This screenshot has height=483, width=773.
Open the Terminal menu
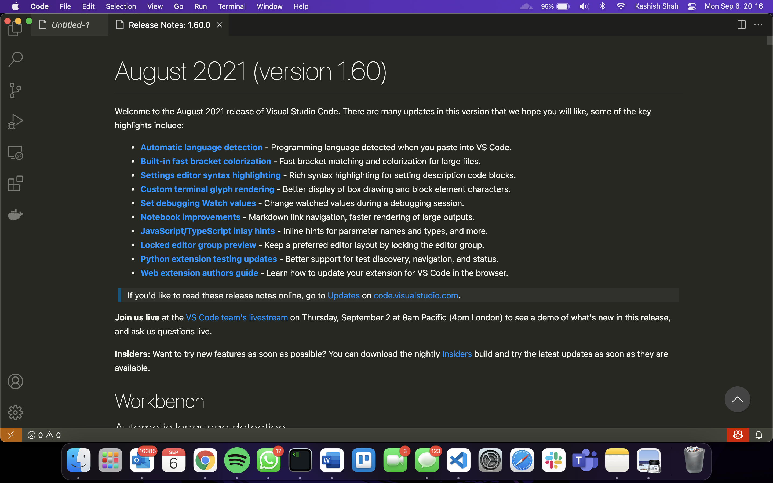coord(232,6)
